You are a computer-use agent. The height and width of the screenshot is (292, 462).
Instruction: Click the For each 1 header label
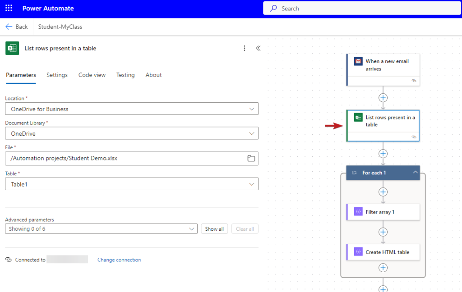(374, 173)
